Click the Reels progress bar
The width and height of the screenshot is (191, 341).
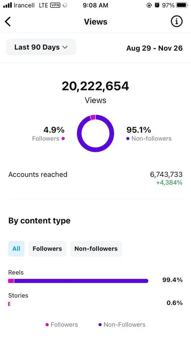pyautogui.click(x=78, y=281)
